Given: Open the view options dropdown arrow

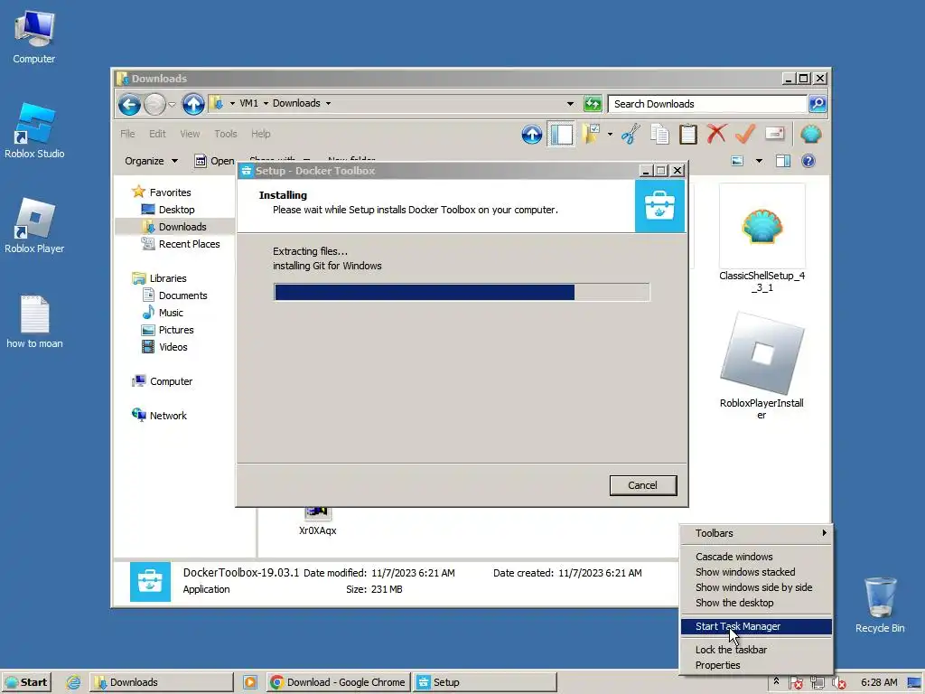Looking at the screenshot, I should (759, 161).
